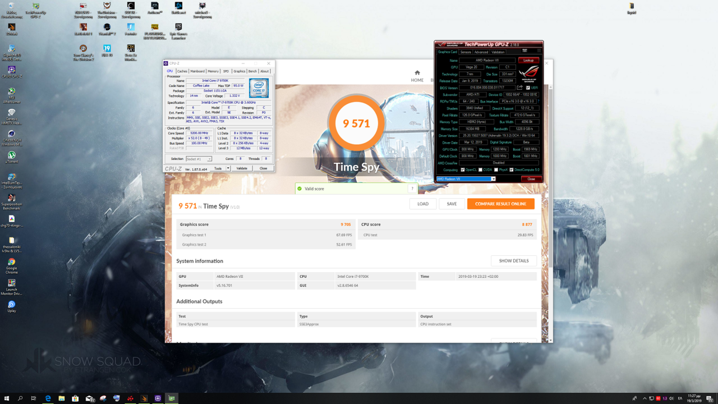Launch the 3DMark desktop shortcut
Image resolution: width=718 pixels, height=404 pixels.
tap(12, 29)
